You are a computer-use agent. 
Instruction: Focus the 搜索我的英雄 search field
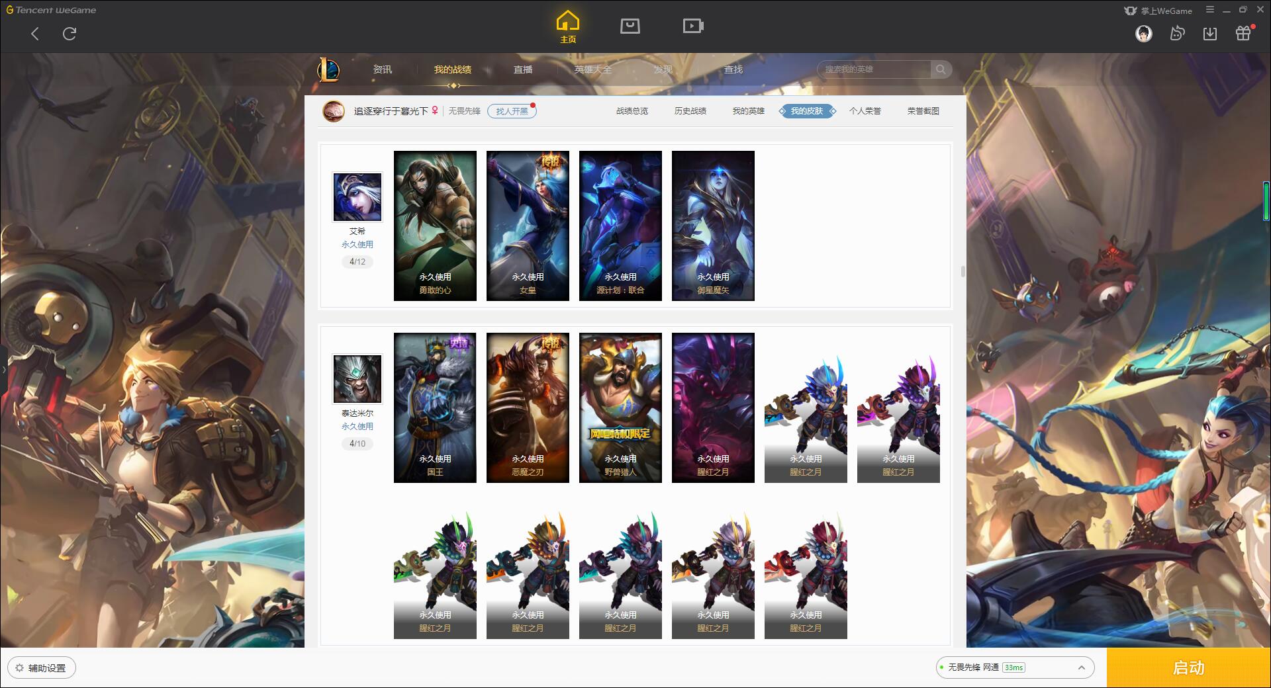(x=875, y=69)
